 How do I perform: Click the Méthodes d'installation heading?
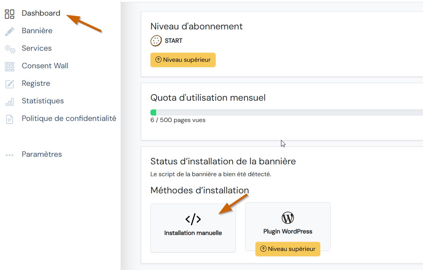tap(199, 190)
